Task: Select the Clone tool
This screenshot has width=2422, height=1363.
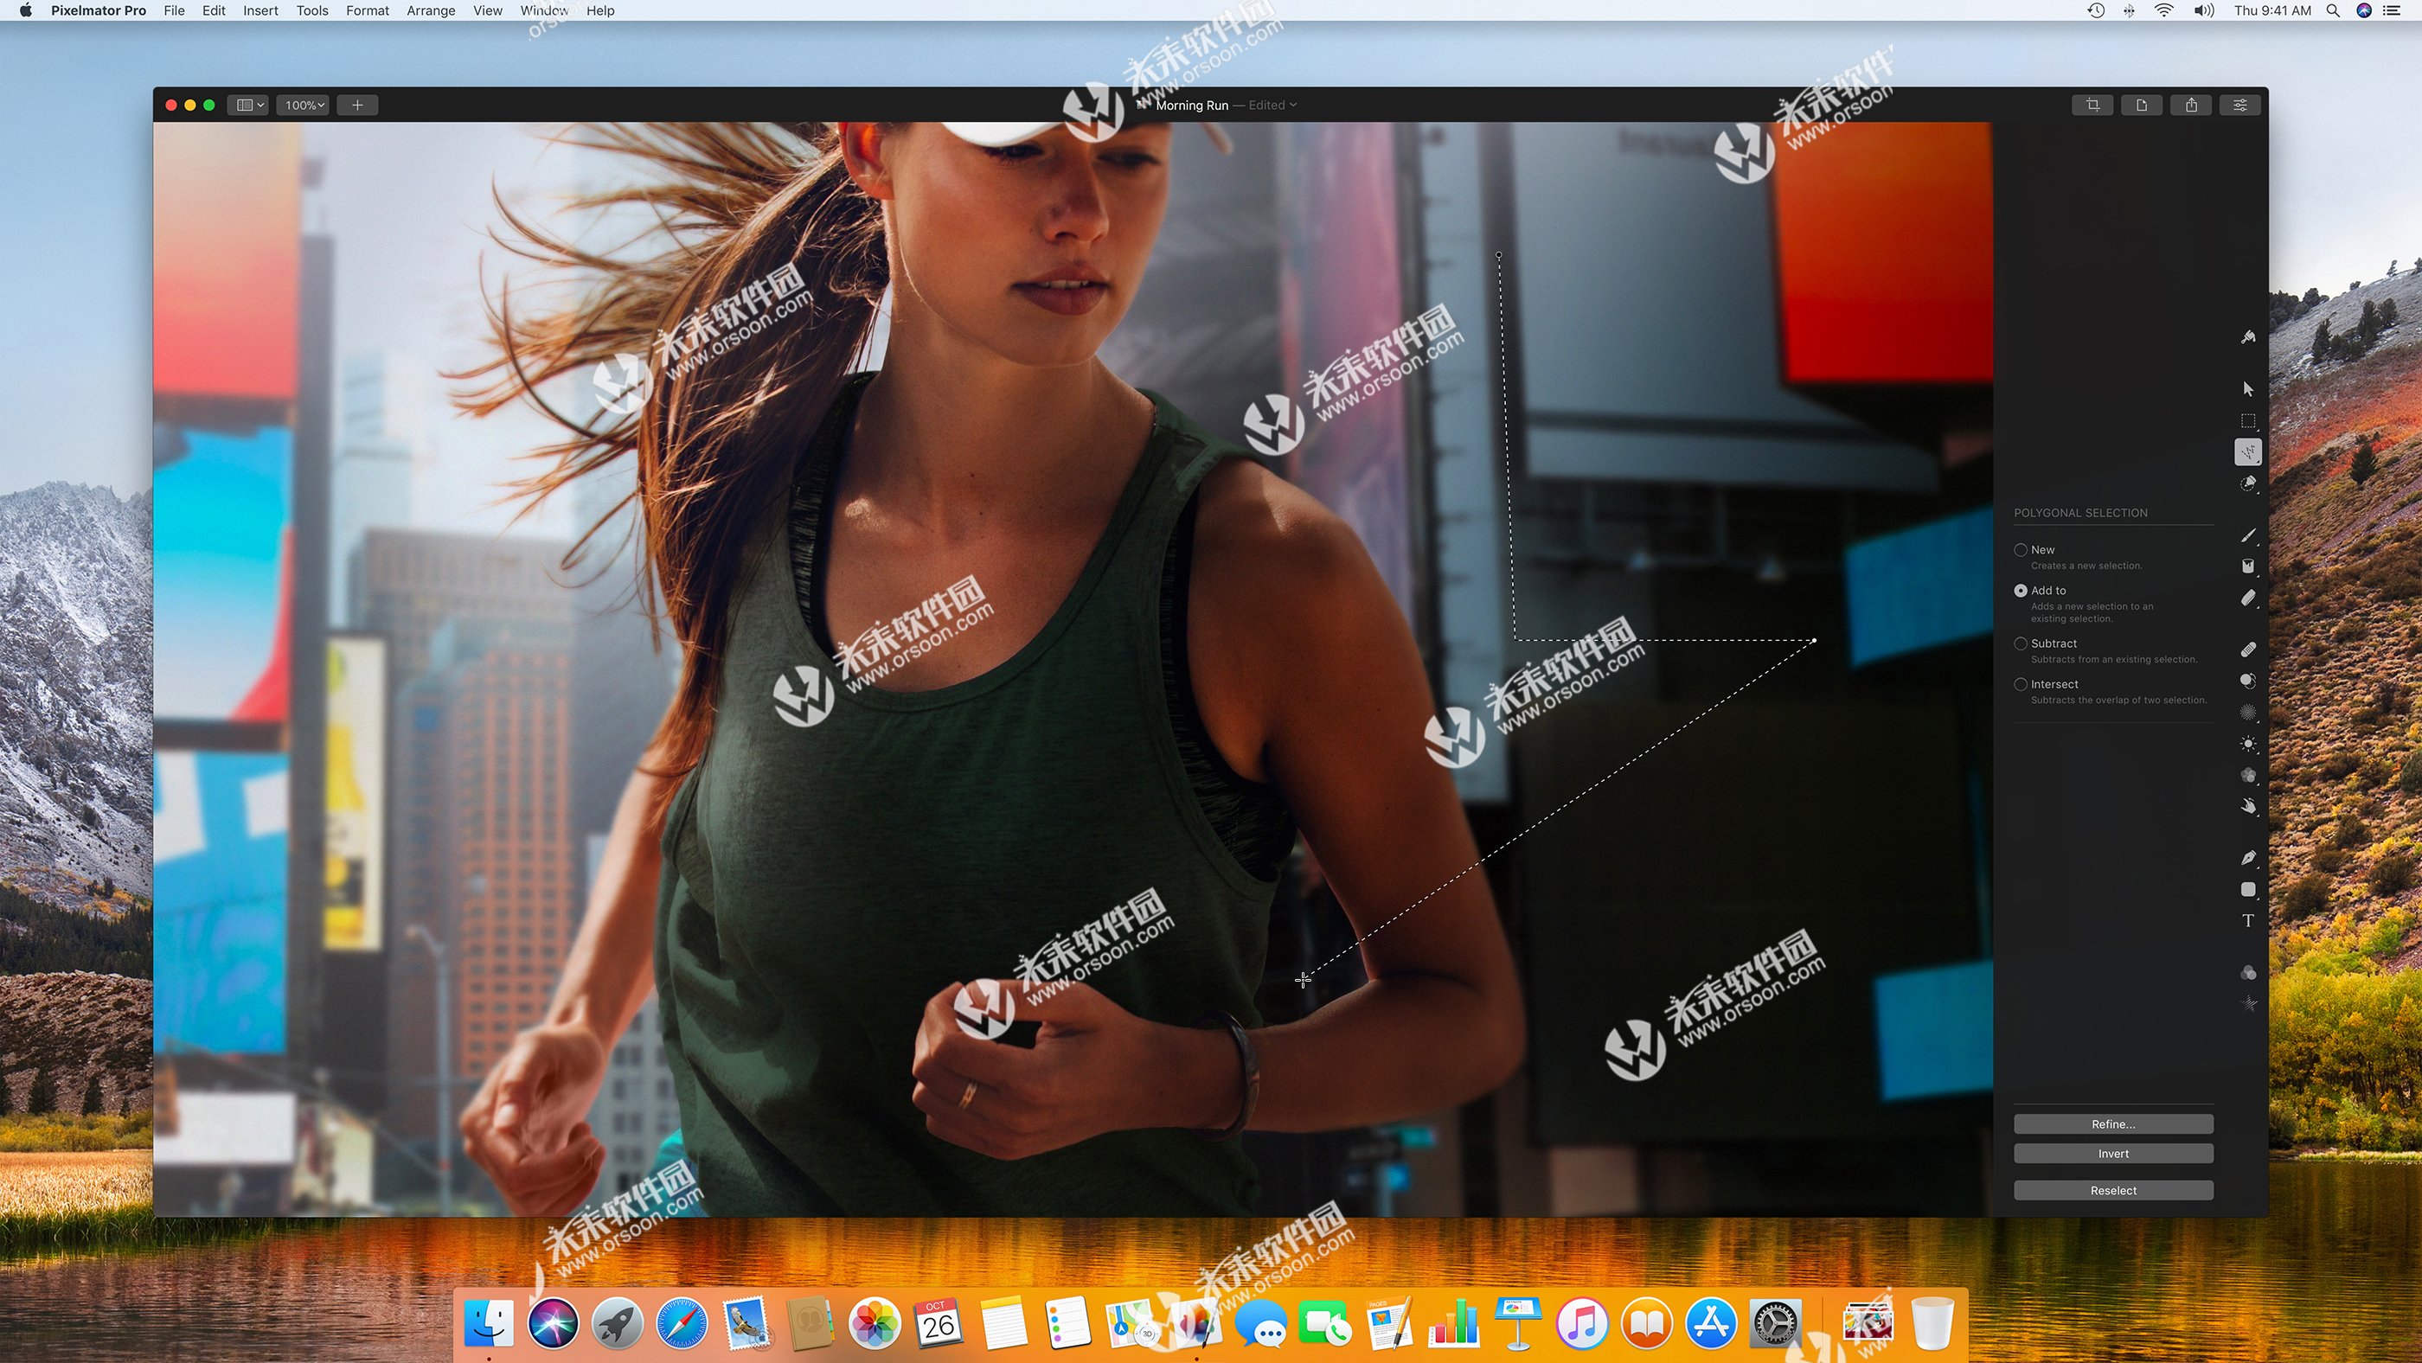Action: tap(2247, 681)
